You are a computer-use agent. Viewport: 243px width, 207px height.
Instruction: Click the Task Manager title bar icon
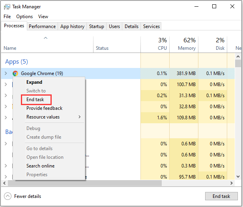[x=7, y=7]
